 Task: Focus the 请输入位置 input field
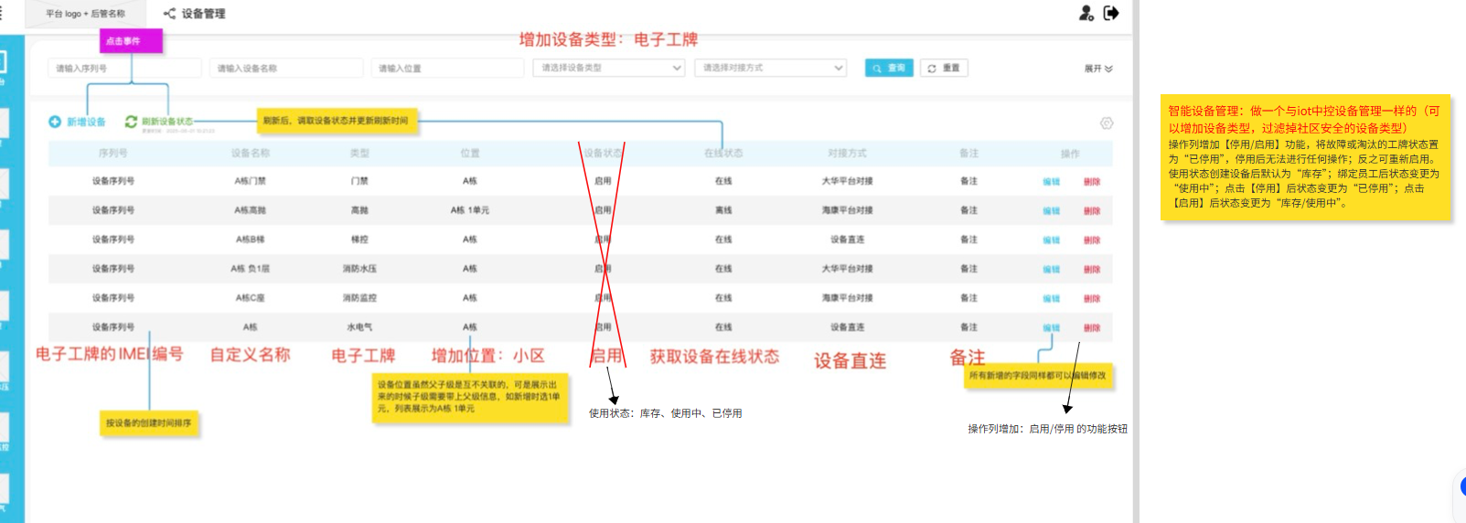(447, 68)
